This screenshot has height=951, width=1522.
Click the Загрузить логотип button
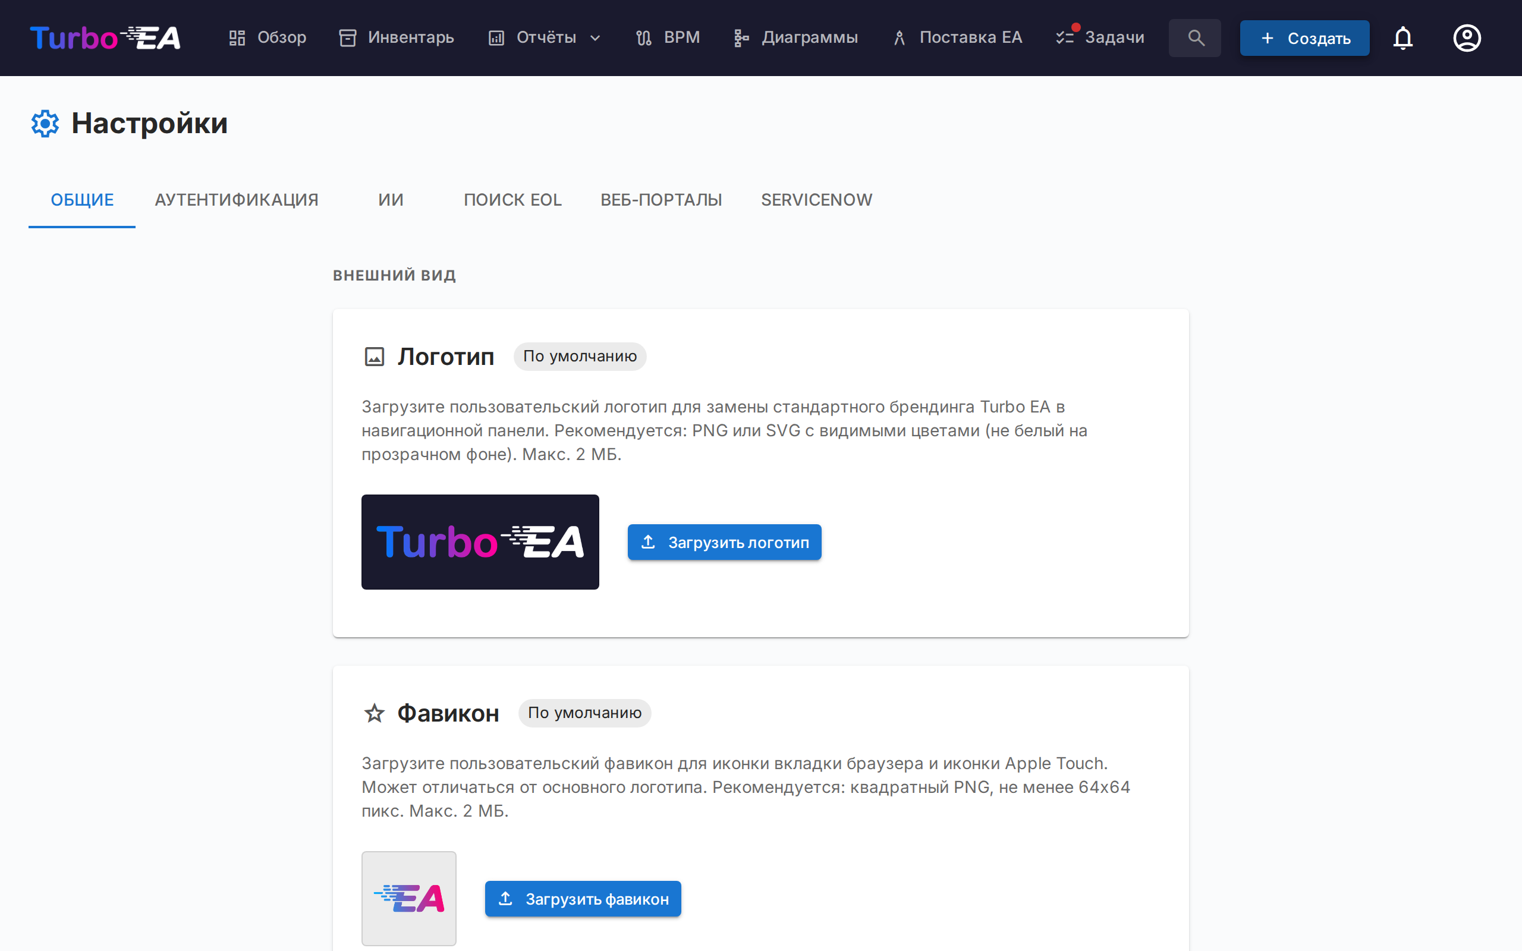(724, 542)
